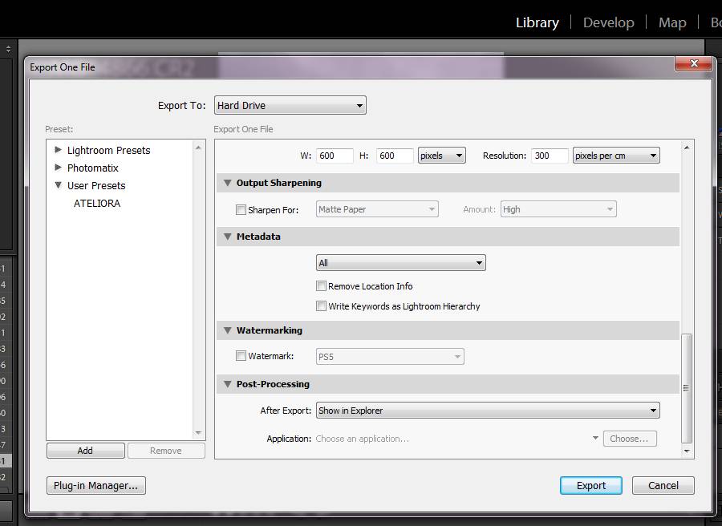Switch to the Develop module
This screenshot has width=722, height=526.
point(608,22)
